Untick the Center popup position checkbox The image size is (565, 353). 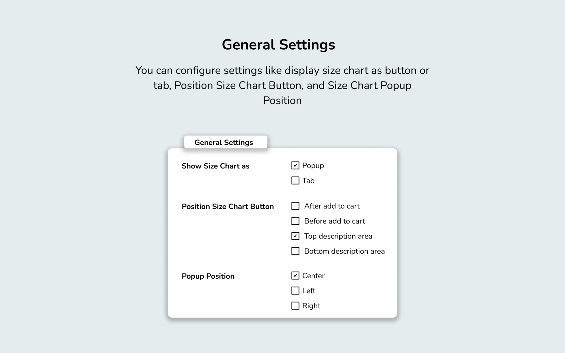click(295, 275)
